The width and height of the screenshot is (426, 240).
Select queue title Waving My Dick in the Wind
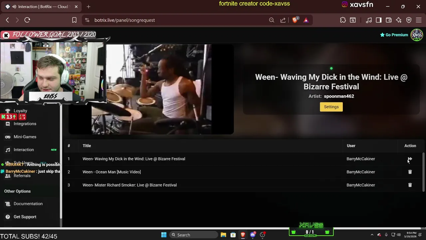[x=134, y=159]
